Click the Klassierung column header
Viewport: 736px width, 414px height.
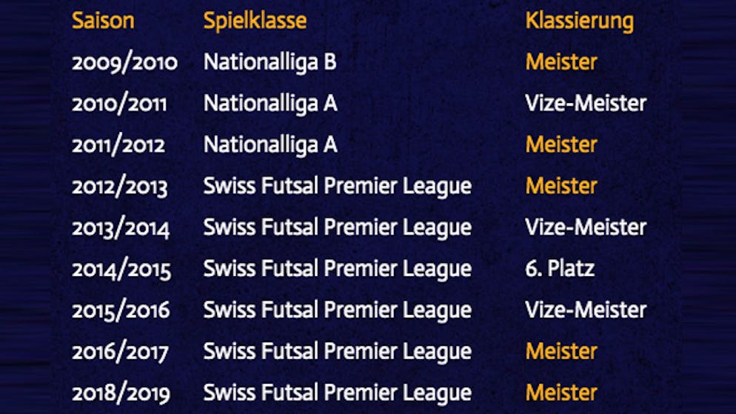pyautogui.click(x=579, y=21)
